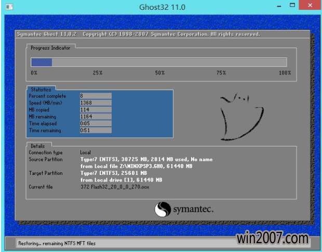
Task: Click the 50% progress label
Action: 160,73
